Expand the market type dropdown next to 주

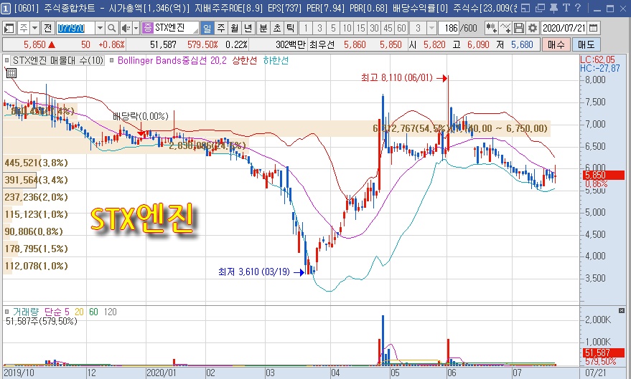point(35,28)
